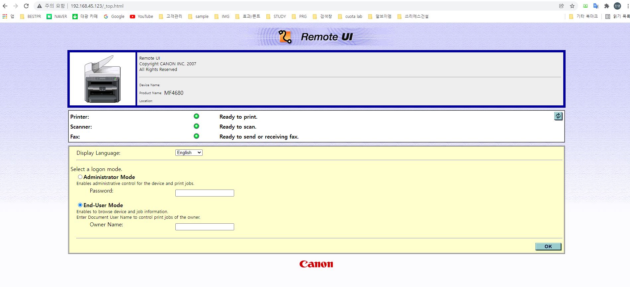Click the browser forward arrow
The width and height of the screenshot is (630, 287).
pyautogui.click(x=16, y=6)
